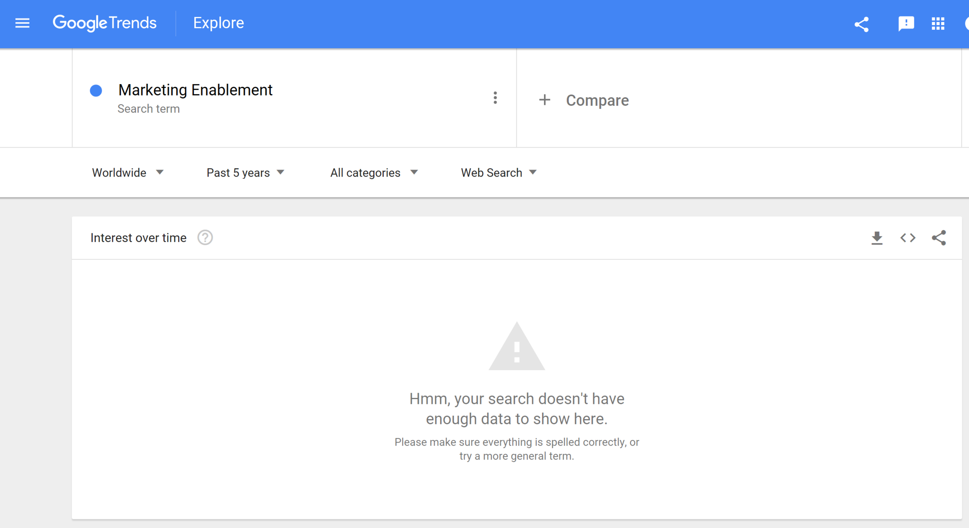The height and width of the screenshot is (528, 969).
Task: Open the send feedback icon
Action: 906,23
